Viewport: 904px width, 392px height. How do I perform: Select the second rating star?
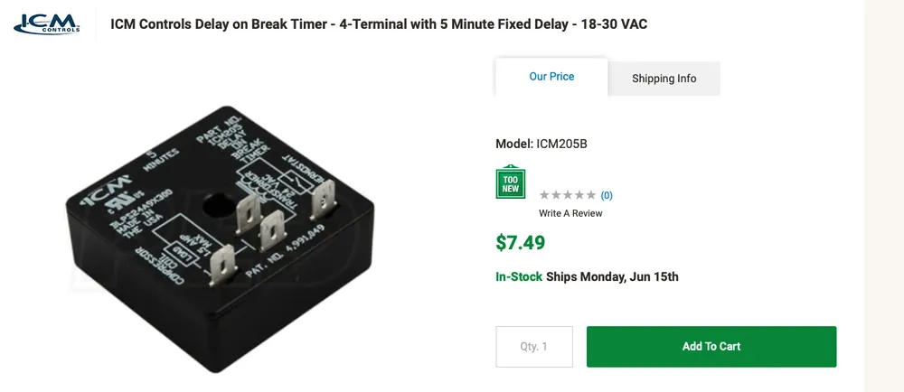[556, 195]
